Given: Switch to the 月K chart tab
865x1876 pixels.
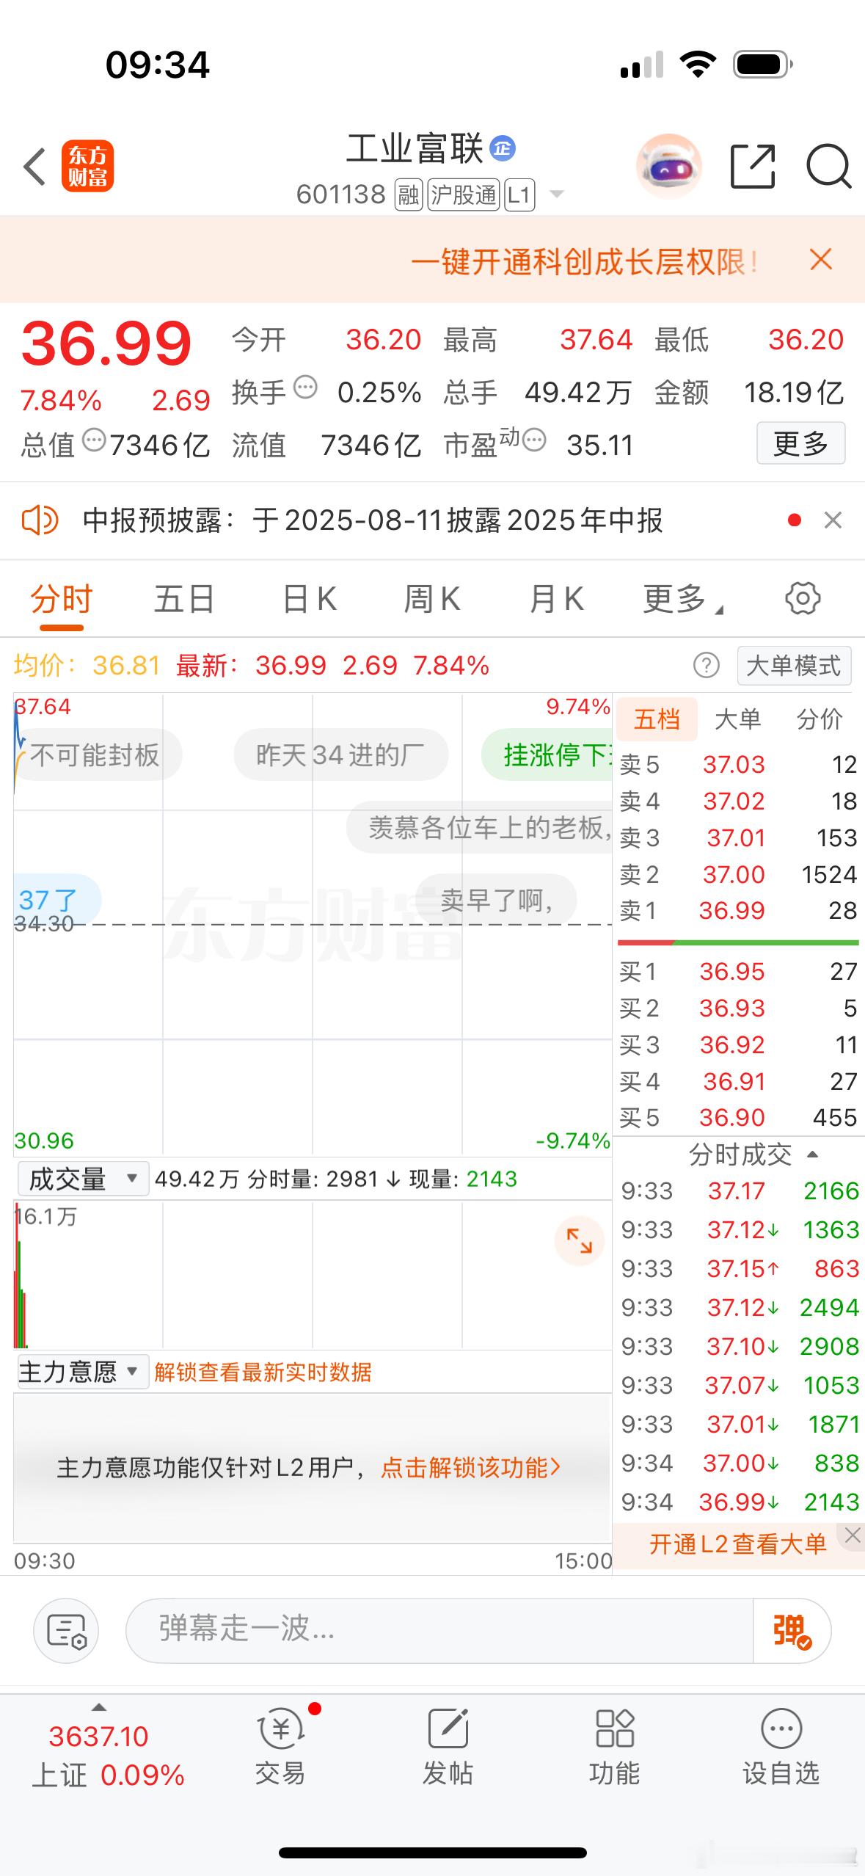Looking at the screenshot, I should pyautogui.click(x=556, y=599).
